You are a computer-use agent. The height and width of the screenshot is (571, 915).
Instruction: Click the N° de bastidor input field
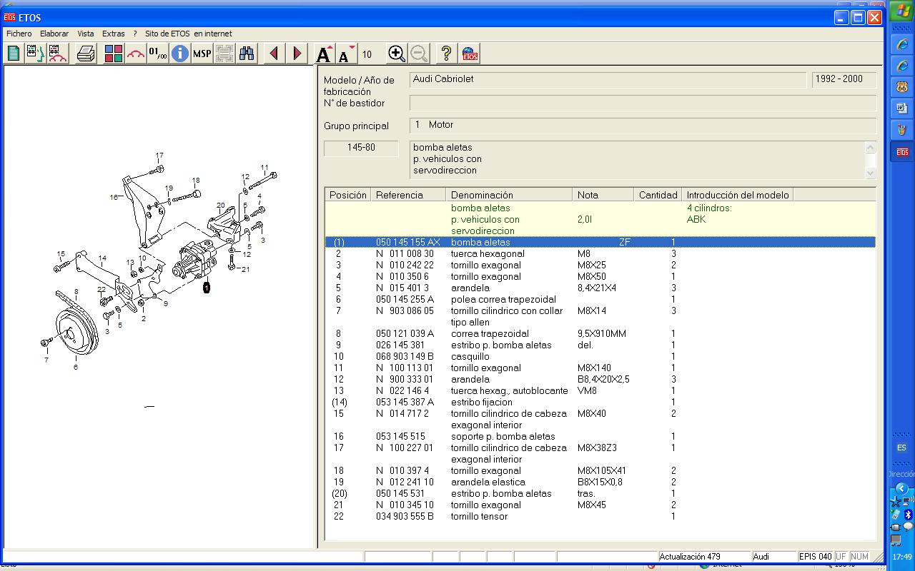tap(642, 103)
